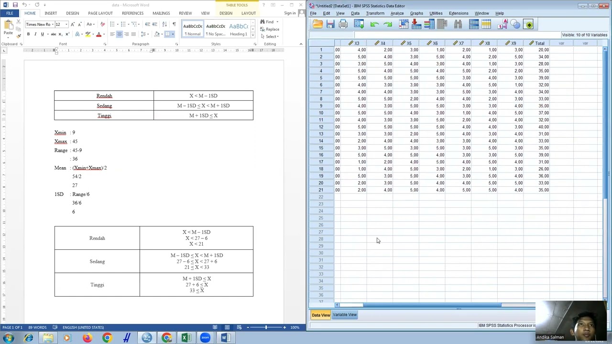Click Replace in Word Editing group

pos(270,29)
